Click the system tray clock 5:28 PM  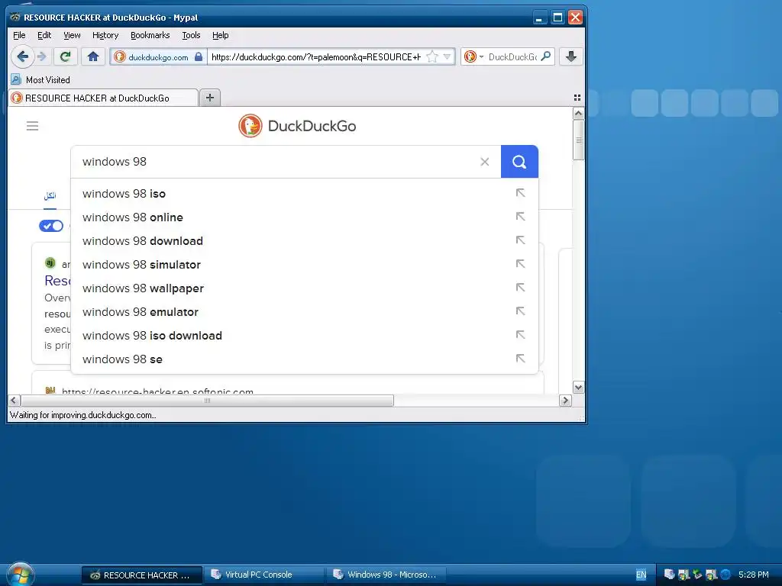click(754, 575)
